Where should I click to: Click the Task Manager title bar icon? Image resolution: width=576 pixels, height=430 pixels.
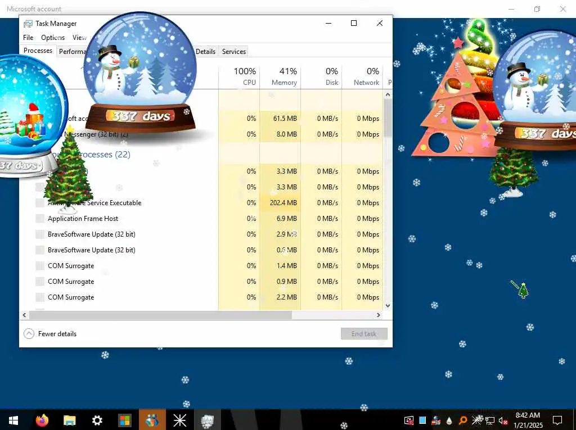click(x=28, y=24)
